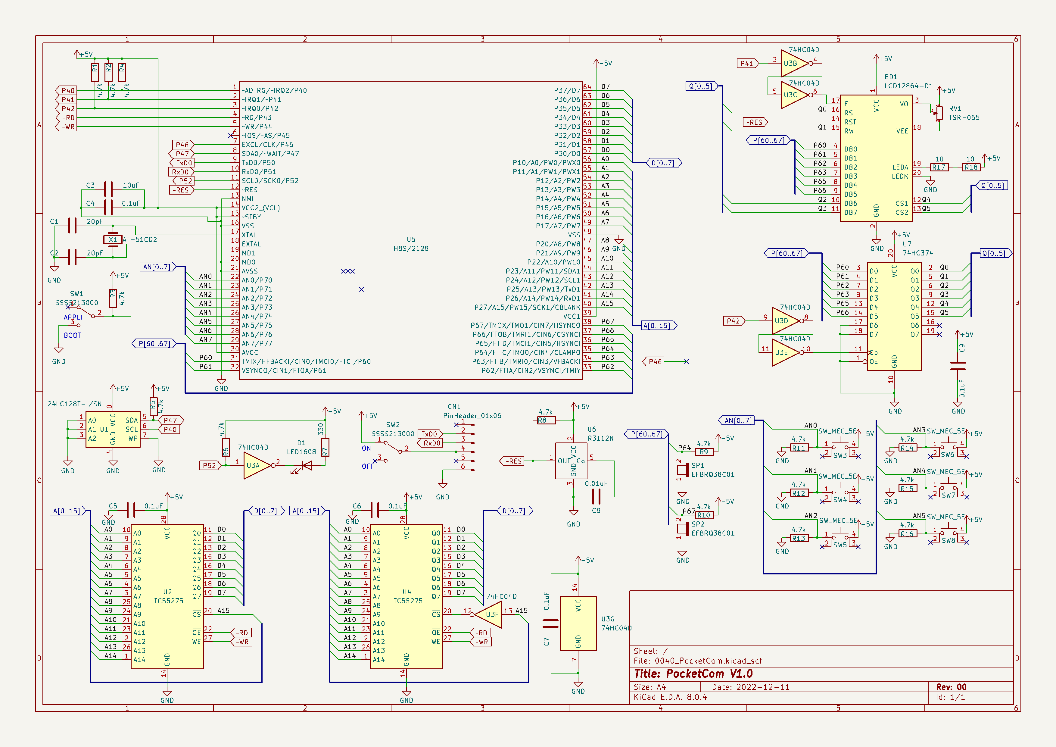Click the BD1 LCD12864-D1 display block
Screen dimensions: 1056x747
click(876, 158)
